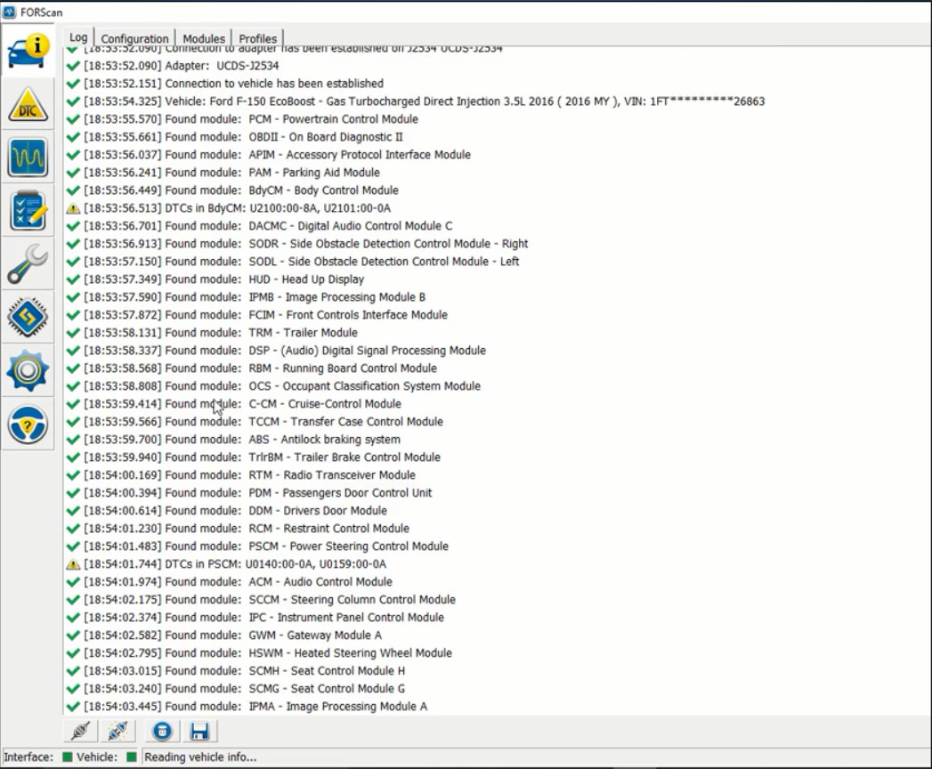The width and height of the screenshot is (932, 769).
Task: Click the disconnect from vehicle icon
Action: click(x=118, y=731)
